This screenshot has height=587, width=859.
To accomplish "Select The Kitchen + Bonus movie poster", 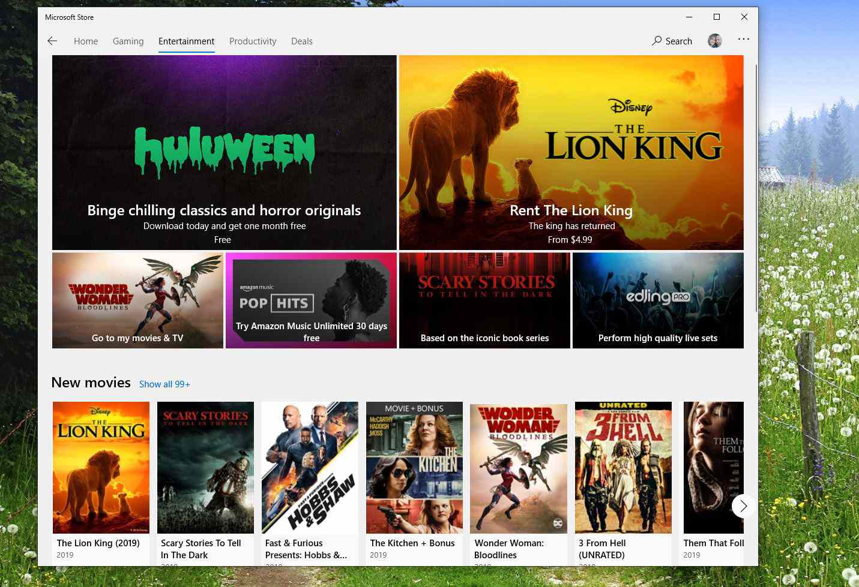I will 414,468.
